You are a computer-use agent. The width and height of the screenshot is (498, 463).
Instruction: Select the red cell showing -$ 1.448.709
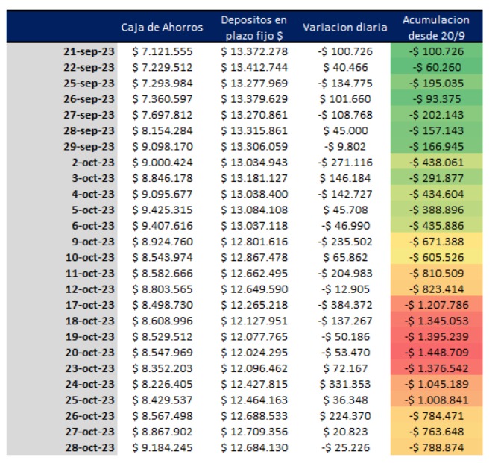(436, 352)
